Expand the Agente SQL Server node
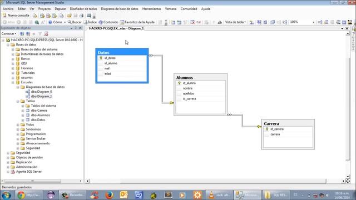The image size is (356, 200). click(x=8, y=172)
